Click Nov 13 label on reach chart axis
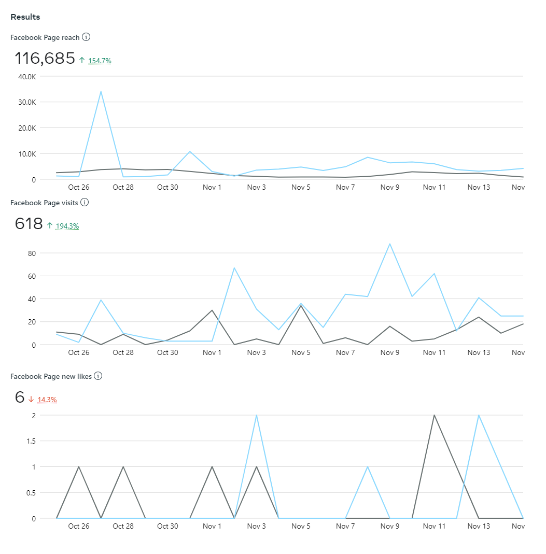The image size is (546, 554). 479,187
